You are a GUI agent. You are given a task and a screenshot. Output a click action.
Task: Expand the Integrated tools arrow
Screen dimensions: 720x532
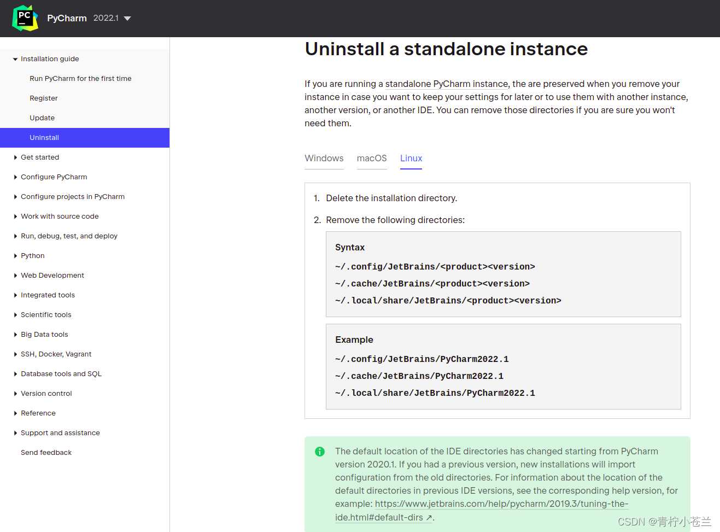(15, 295)
